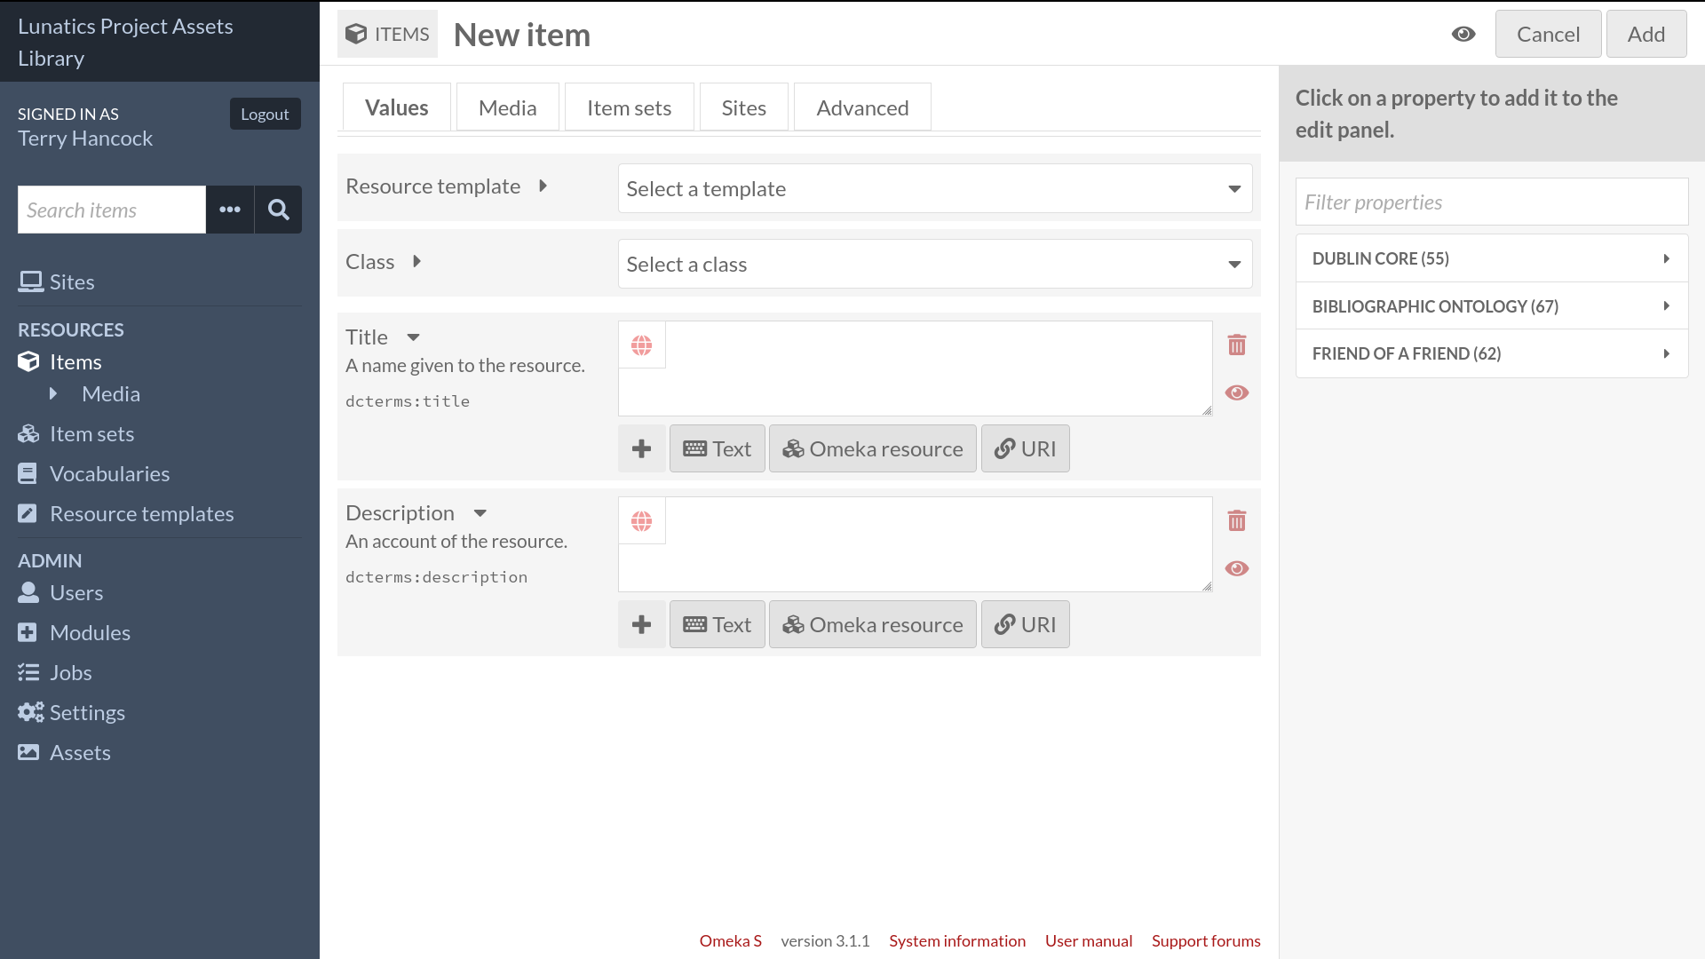Open the User manual link
This screenshot has width=1705, height=959.
[1088, 940]
